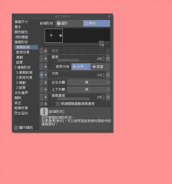The height and width of the screenshot is (184, 172).
Task: Toggle visibility box for 筆刷濃度 row
Action: coord(42,97)
